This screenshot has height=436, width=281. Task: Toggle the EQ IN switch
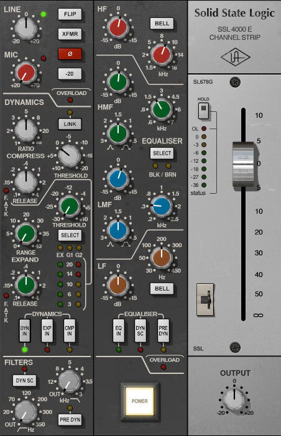pyautogui.click(x=119, y=330)
